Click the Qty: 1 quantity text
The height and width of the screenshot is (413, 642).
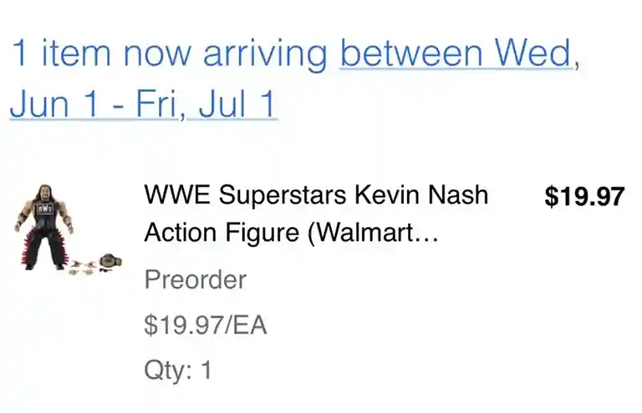click(x=178, y=370)
